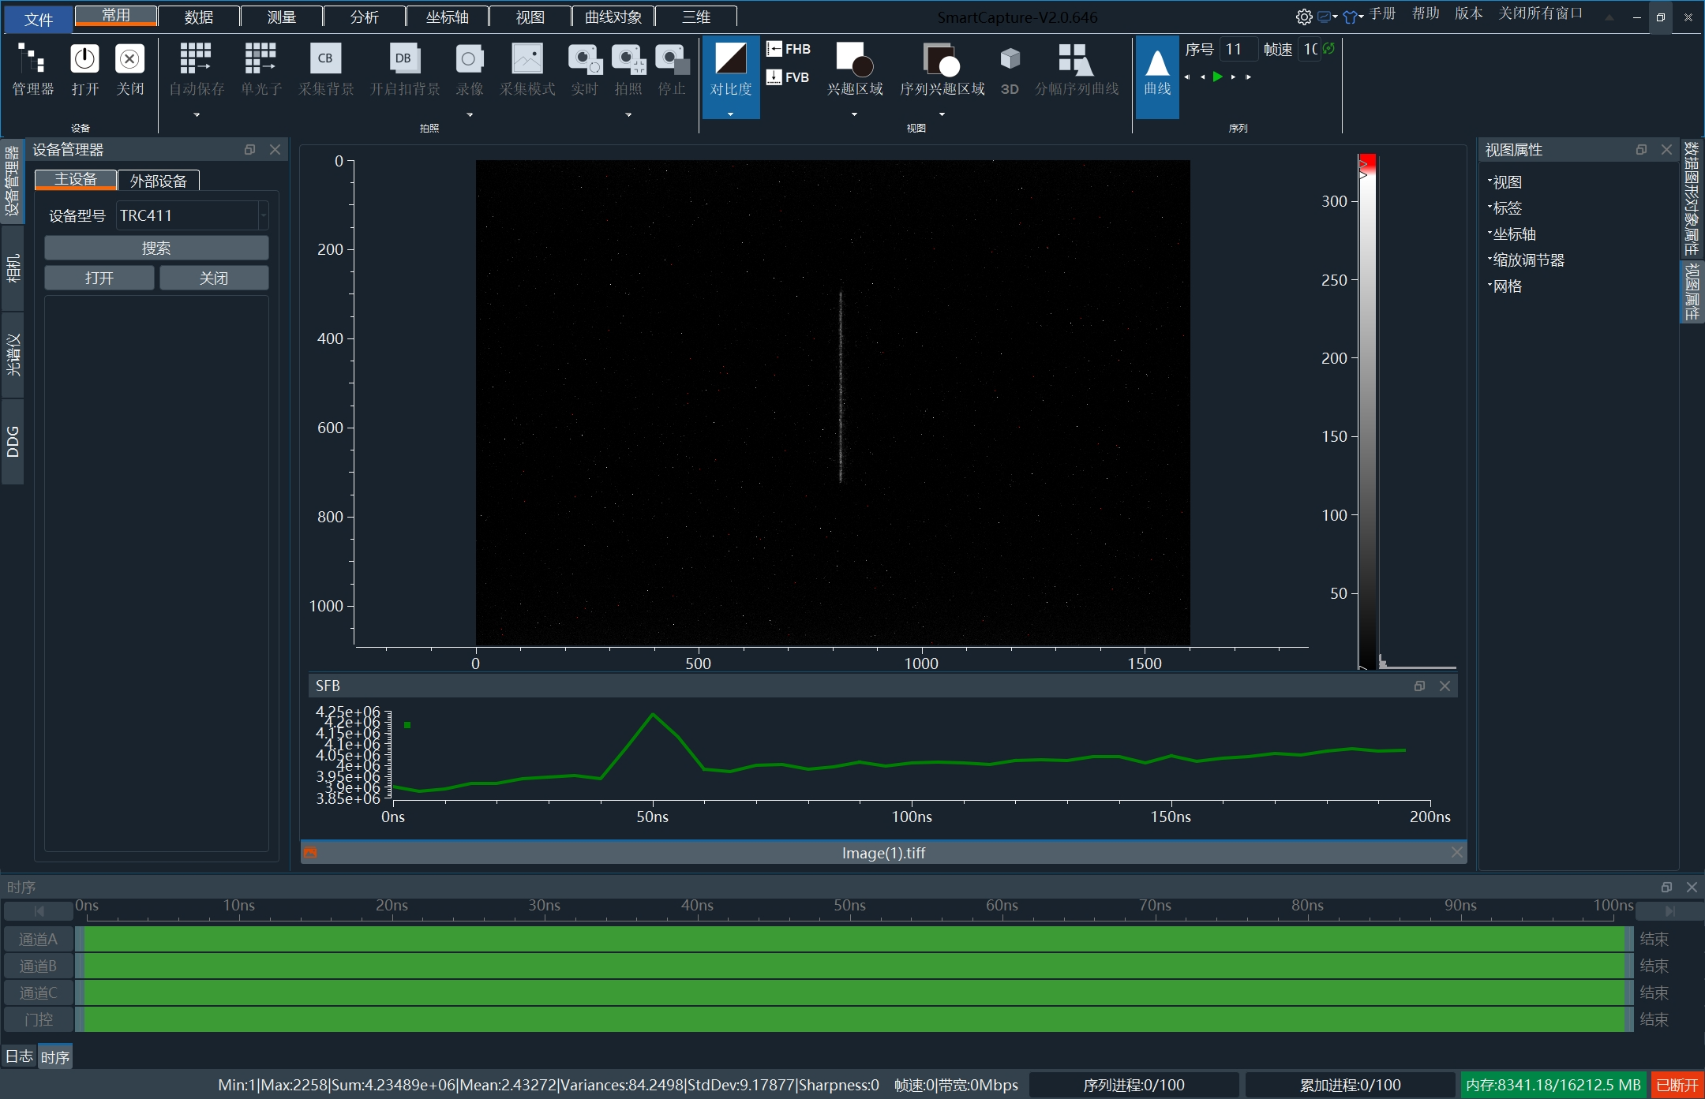This screenshot has width=1705, height=1099.
Task: Switch to the 三维 ribbon tab
Action: tap(696, 17)
